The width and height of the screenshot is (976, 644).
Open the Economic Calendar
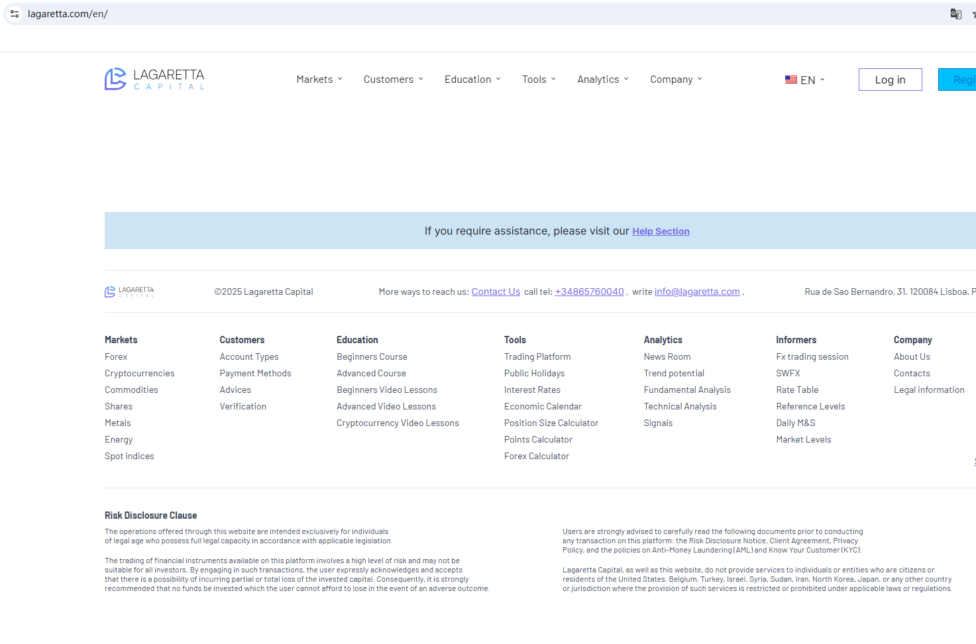543,406
